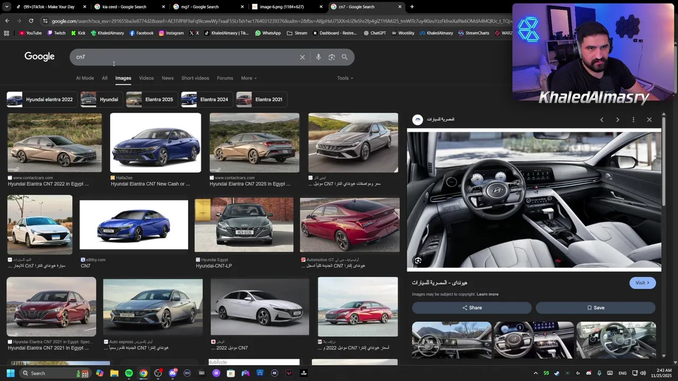678x381 pixels.
Task: Open the YouTube bookmark
Action: [x=30, y=33]
